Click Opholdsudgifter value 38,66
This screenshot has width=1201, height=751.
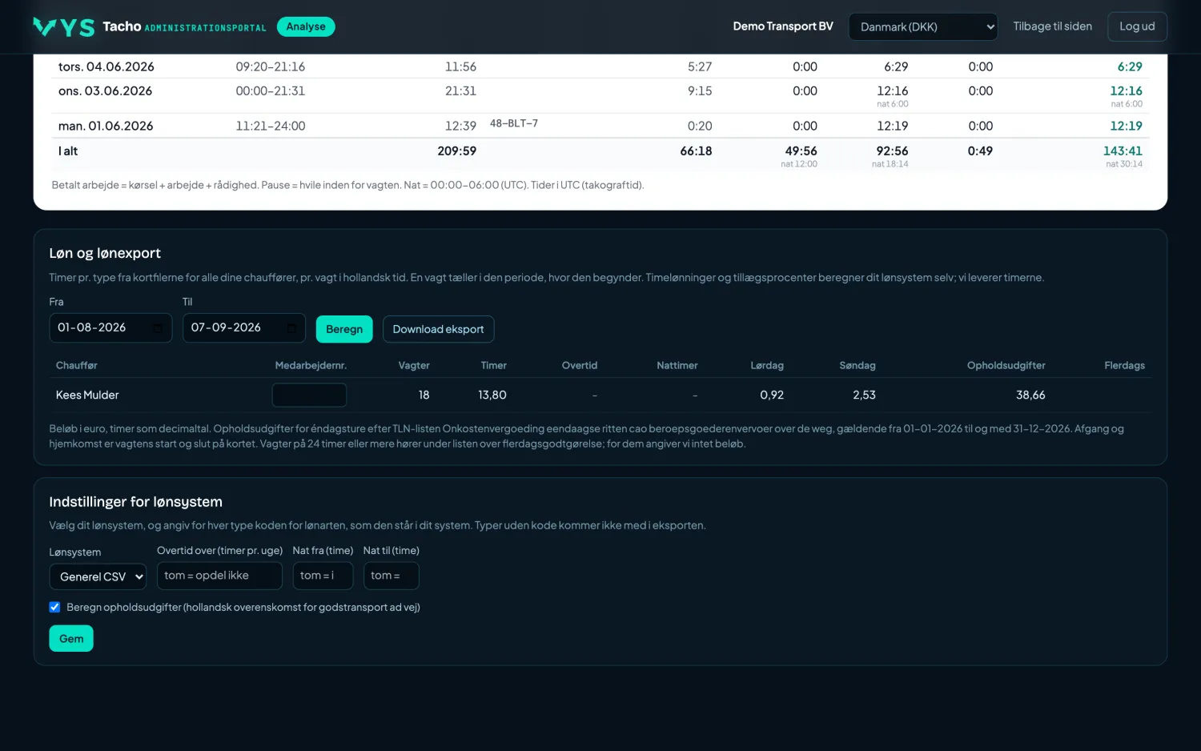point(1030,395)
